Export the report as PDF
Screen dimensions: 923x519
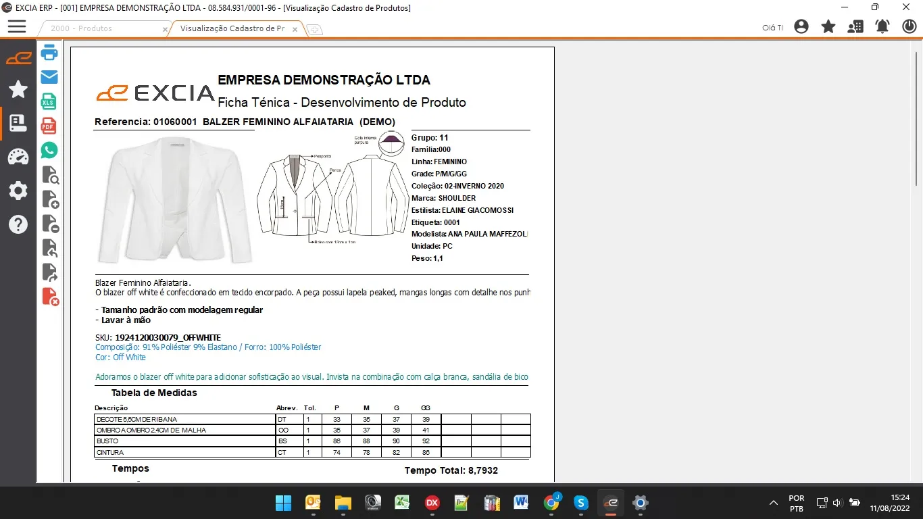click(x=49, y=126)
